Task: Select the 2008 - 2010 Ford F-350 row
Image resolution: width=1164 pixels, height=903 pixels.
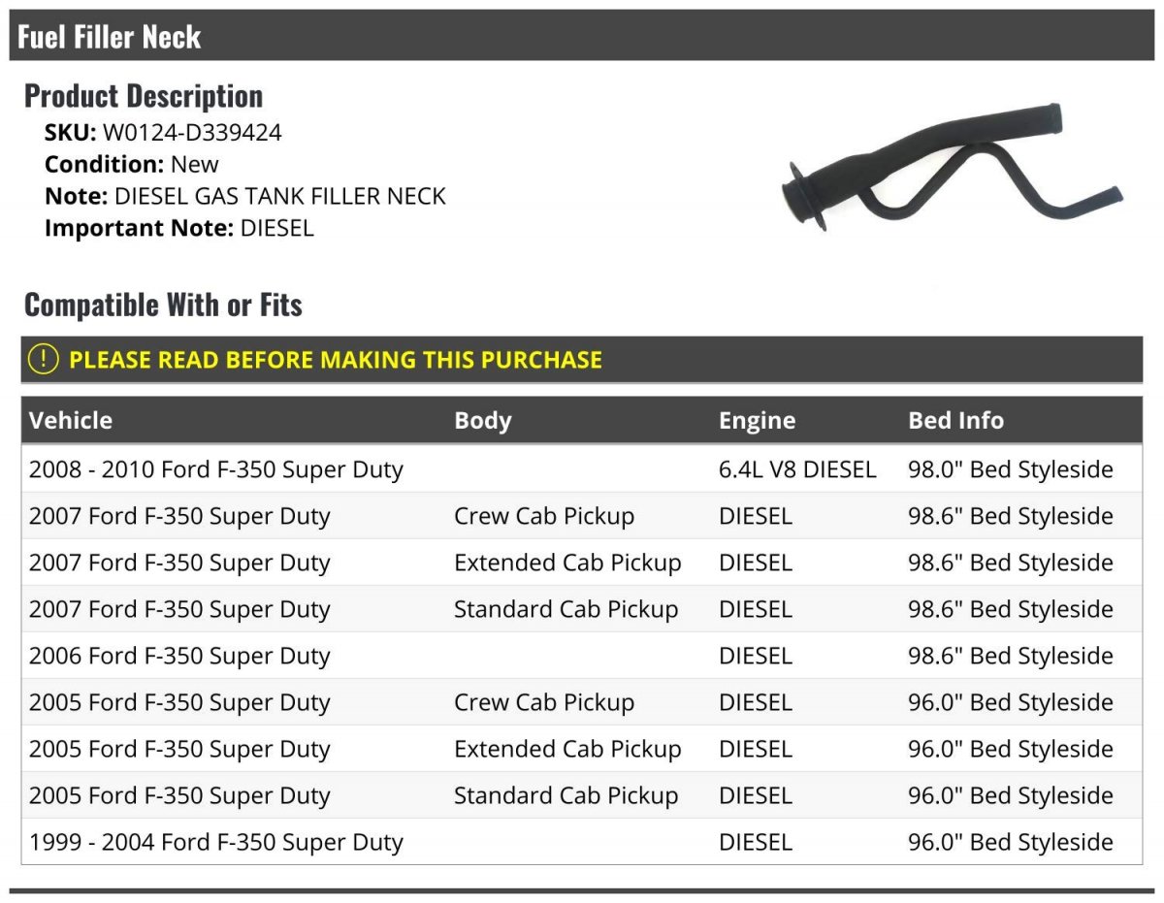Action: 216,469
